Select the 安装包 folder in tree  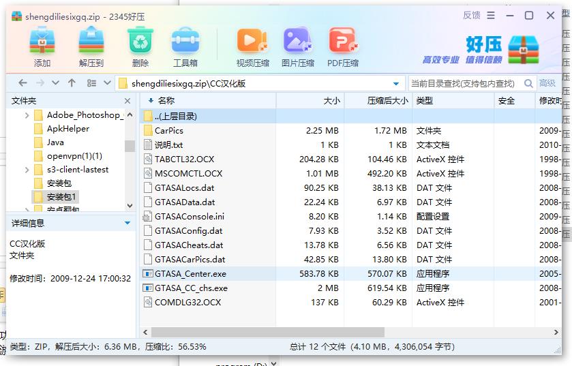59,183
